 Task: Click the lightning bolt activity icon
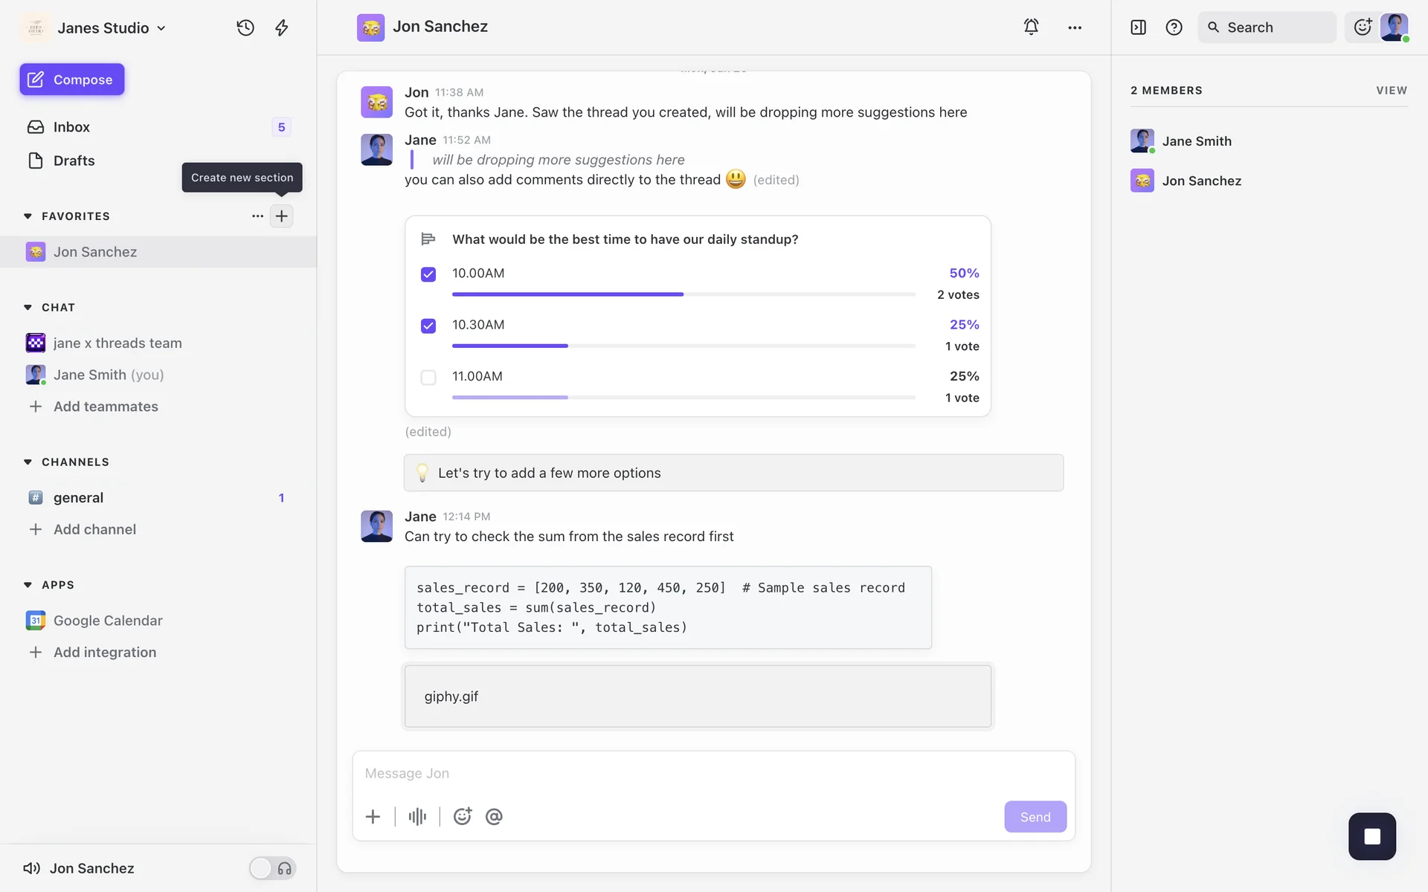click(x=282, y=28)
